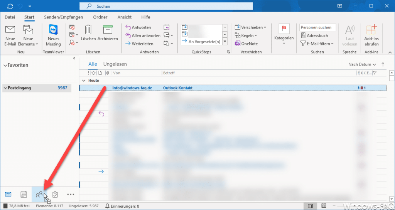Click Add-Ins abrufen
395x210 pixels.
pos(371,36)
